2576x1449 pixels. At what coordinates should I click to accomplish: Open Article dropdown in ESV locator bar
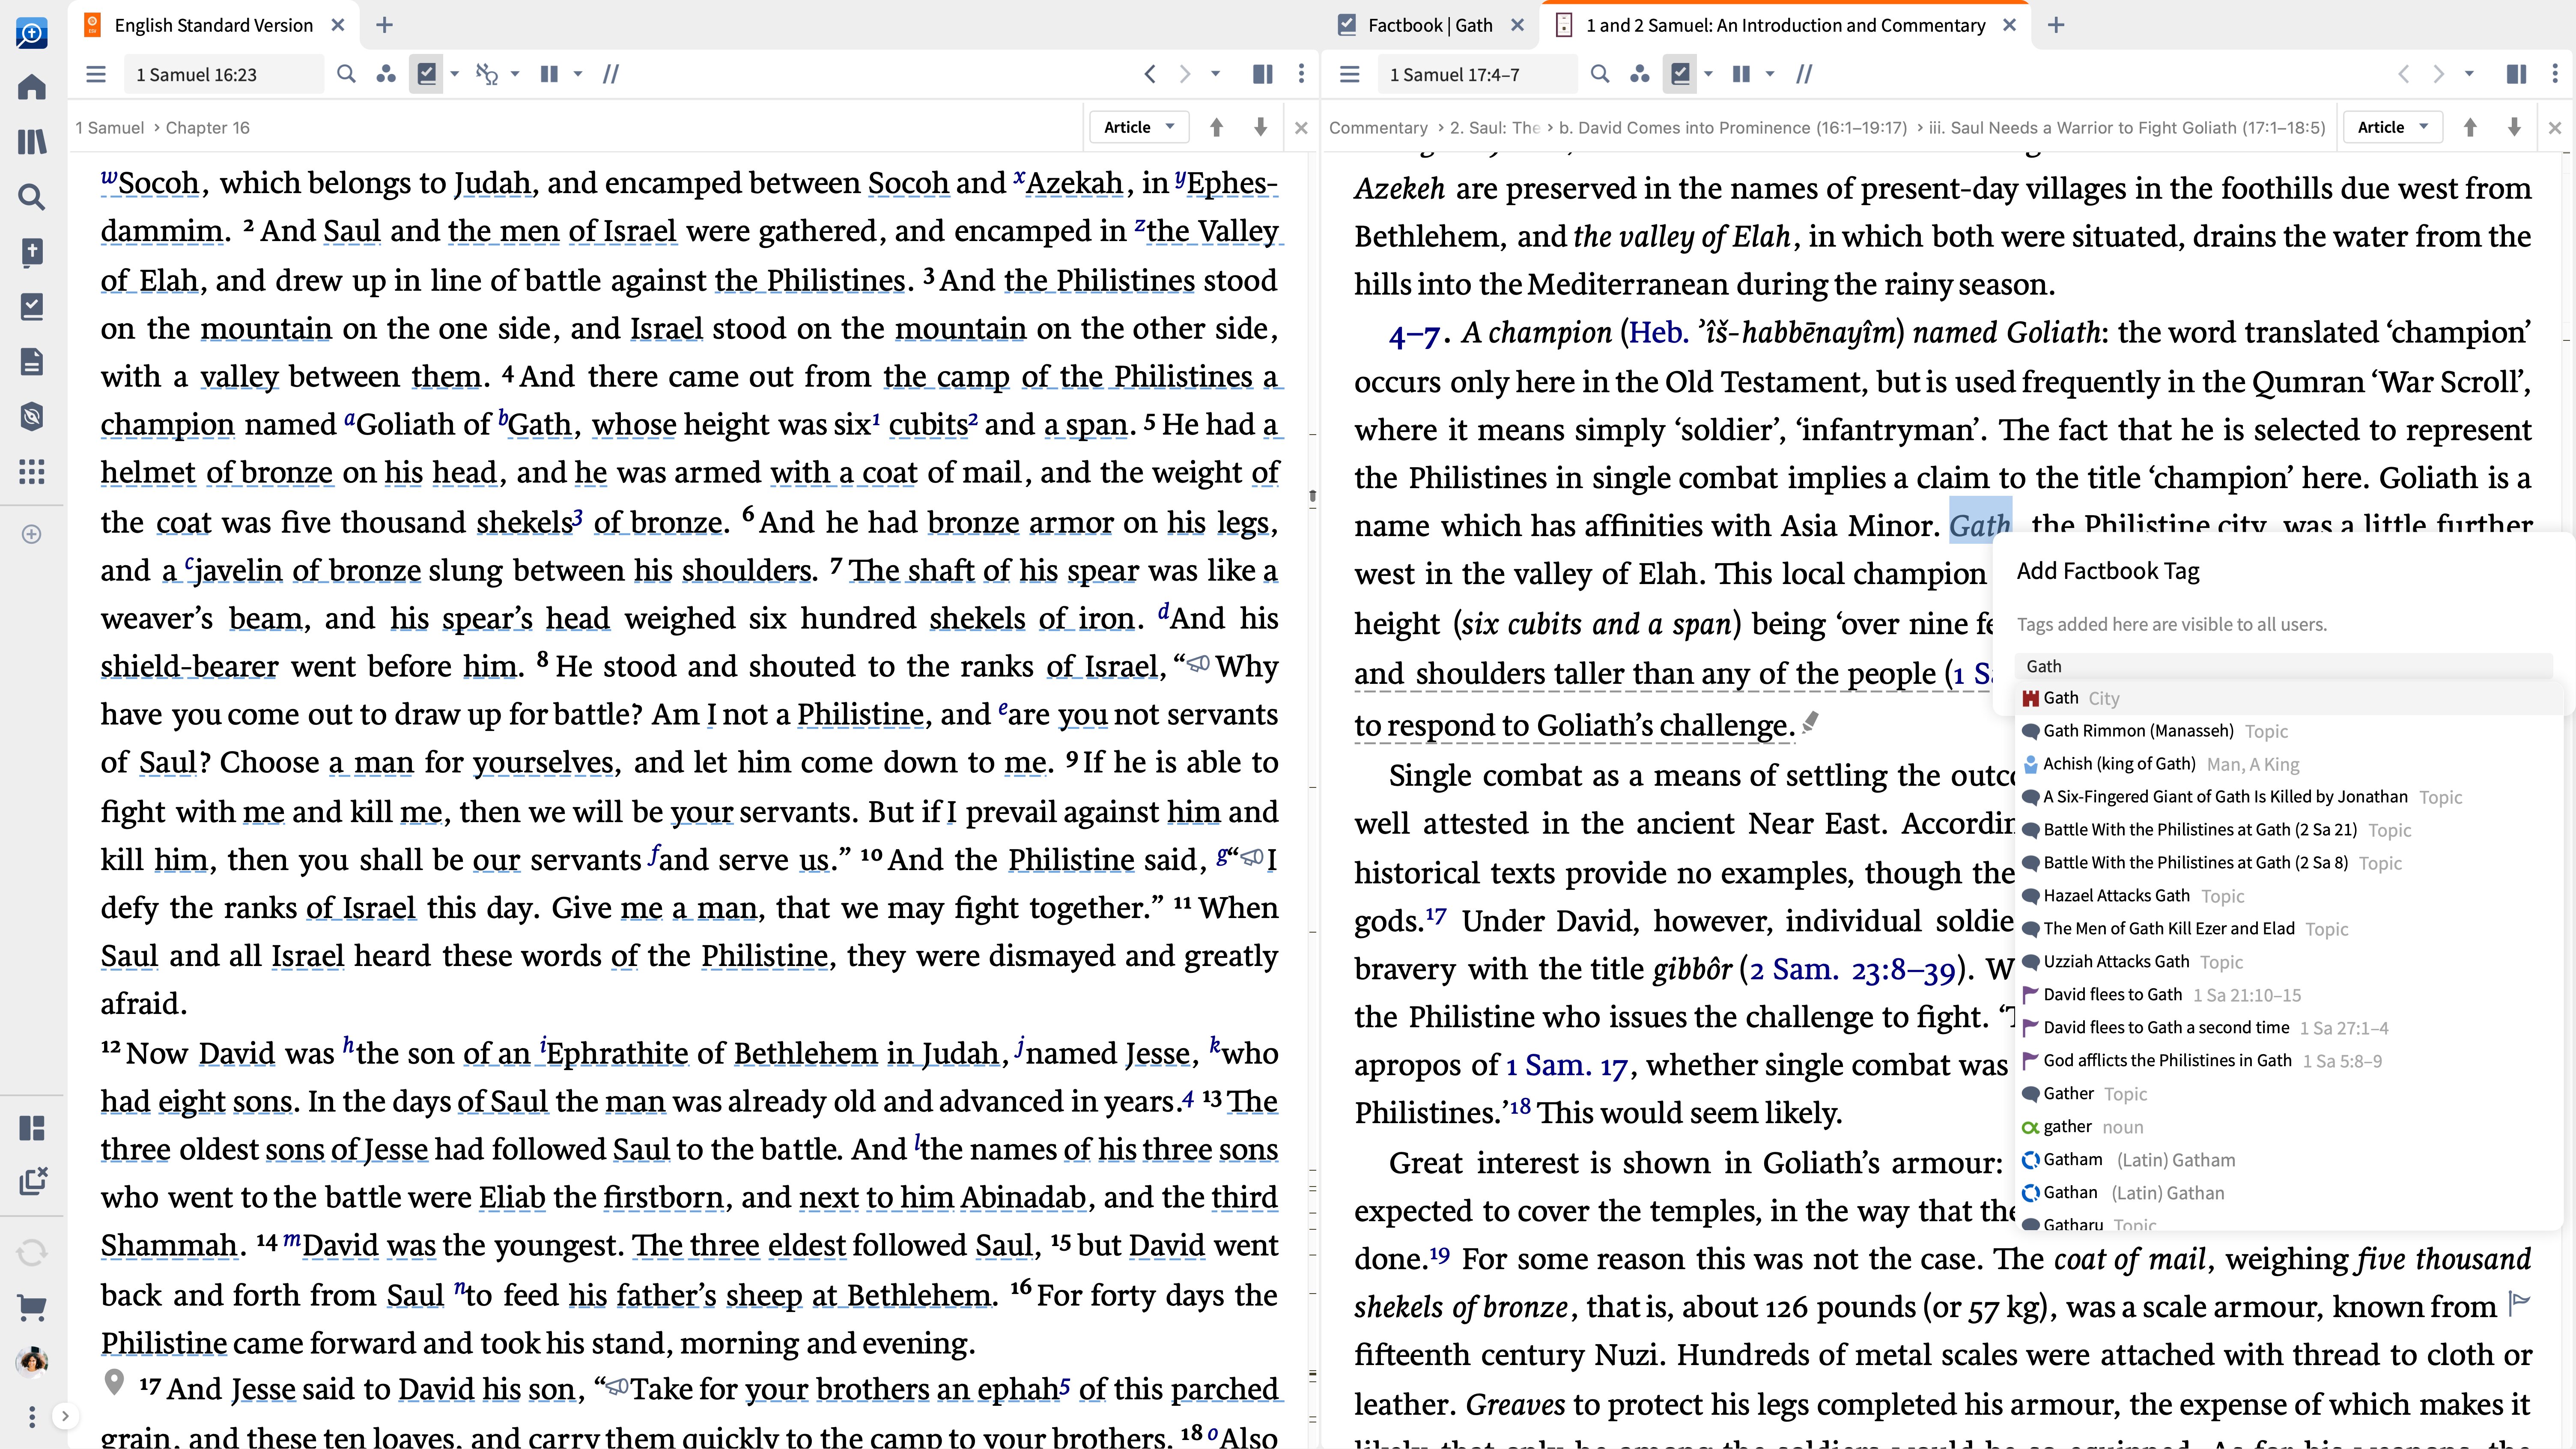point(1138,127)
